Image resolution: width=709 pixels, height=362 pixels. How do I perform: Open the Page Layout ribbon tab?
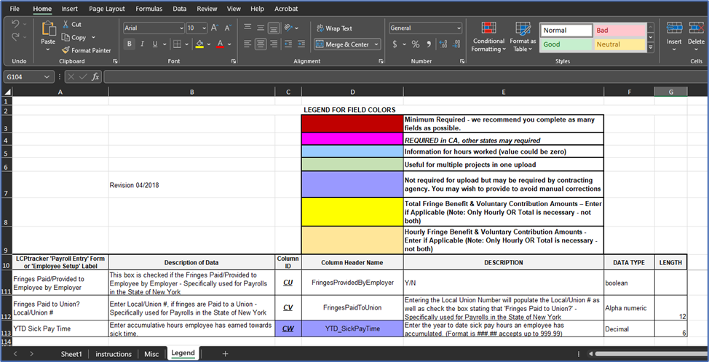point(106,9)
